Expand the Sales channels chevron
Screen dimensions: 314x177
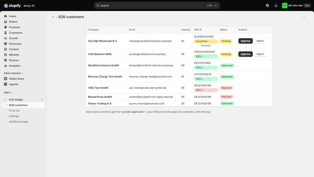(23, 73)
